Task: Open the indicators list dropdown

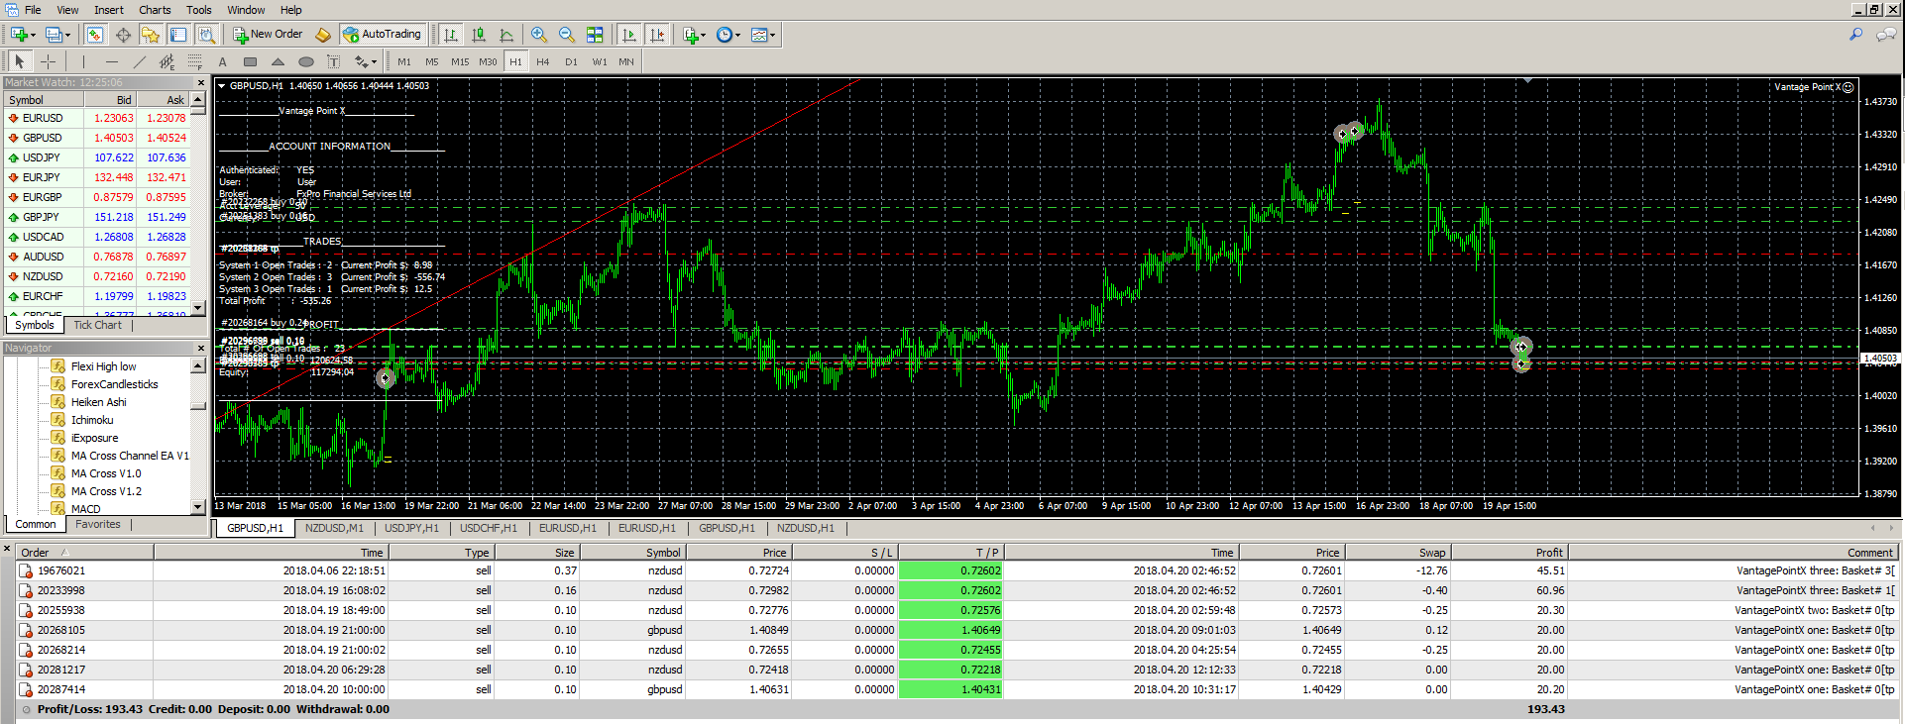Action: tap(694, 35)
